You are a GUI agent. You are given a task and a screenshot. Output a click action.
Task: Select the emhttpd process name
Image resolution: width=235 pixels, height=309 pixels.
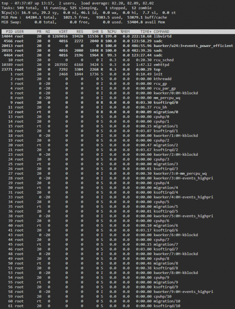(x=161, y=65)
